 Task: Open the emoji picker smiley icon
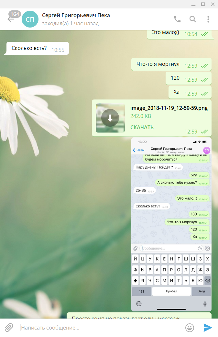tap(190, 328)
